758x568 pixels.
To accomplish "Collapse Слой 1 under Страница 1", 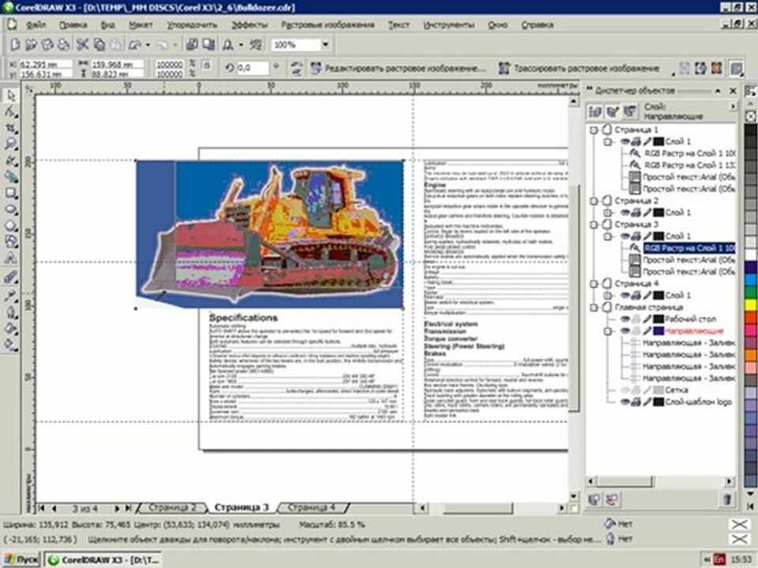I will click(608, 141).
